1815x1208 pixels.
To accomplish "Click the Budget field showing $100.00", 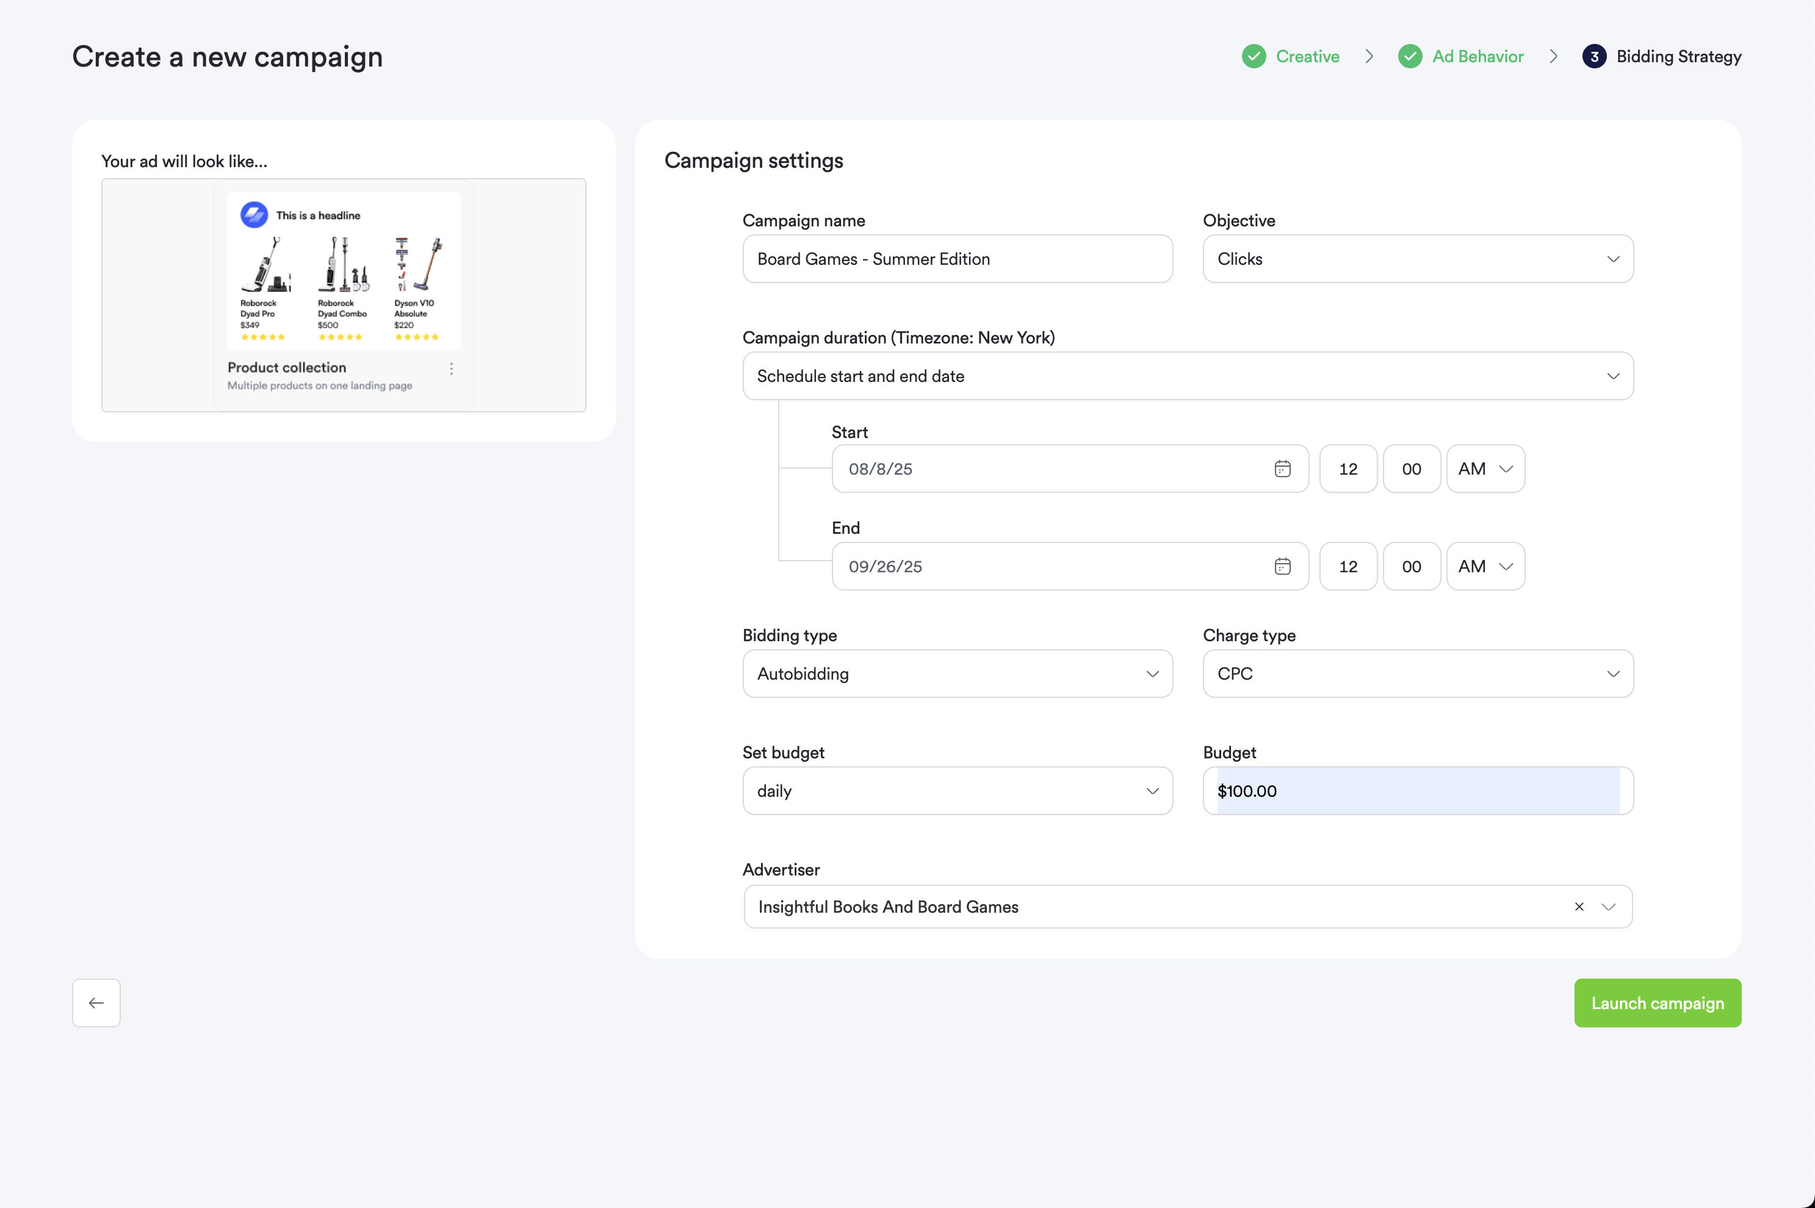I will 1417,791.
